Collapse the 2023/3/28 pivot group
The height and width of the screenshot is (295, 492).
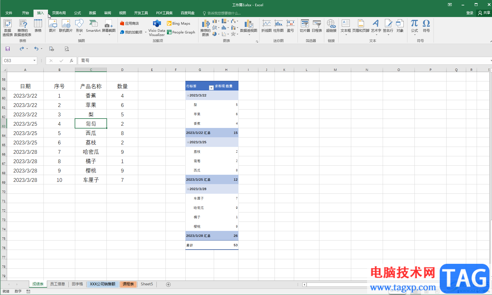coord(188,189)
